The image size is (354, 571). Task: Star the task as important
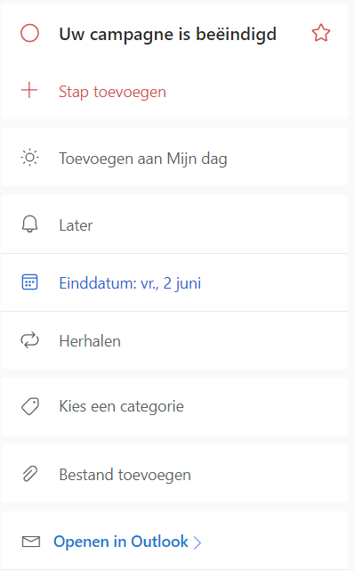click(321, 33)
